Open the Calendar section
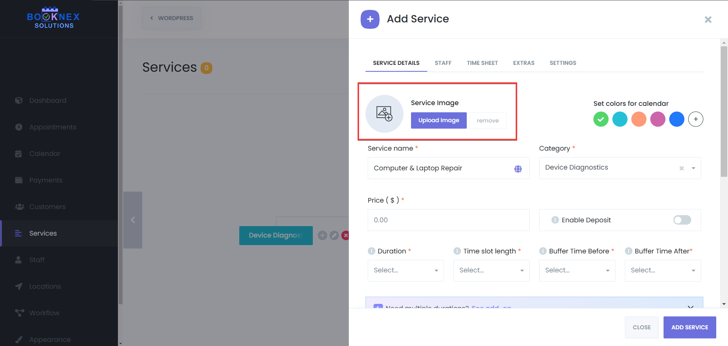This screenshot has width=728, height=346. pos(44,153)
